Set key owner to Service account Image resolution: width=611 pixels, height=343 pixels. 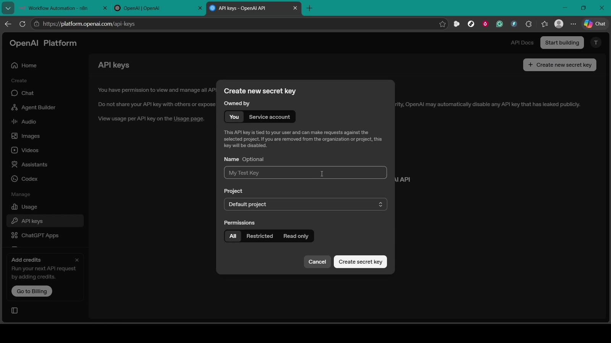tap(269, 117)
